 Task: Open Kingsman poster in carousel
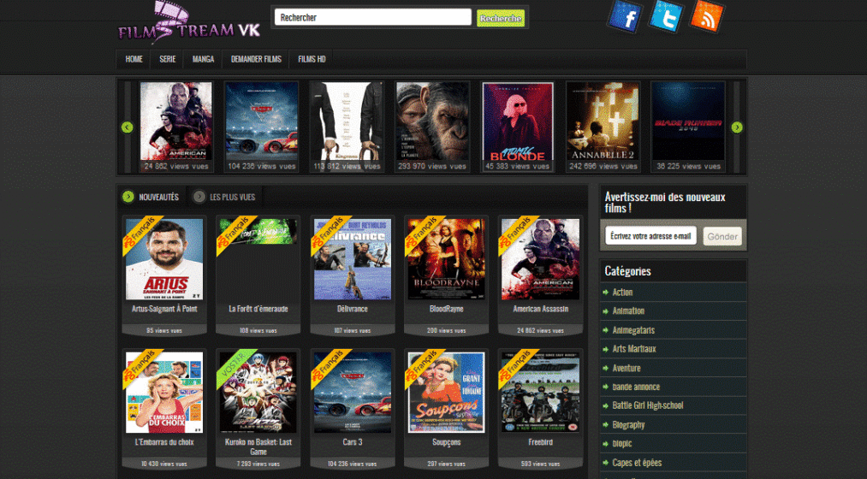(x=347, y=121)
